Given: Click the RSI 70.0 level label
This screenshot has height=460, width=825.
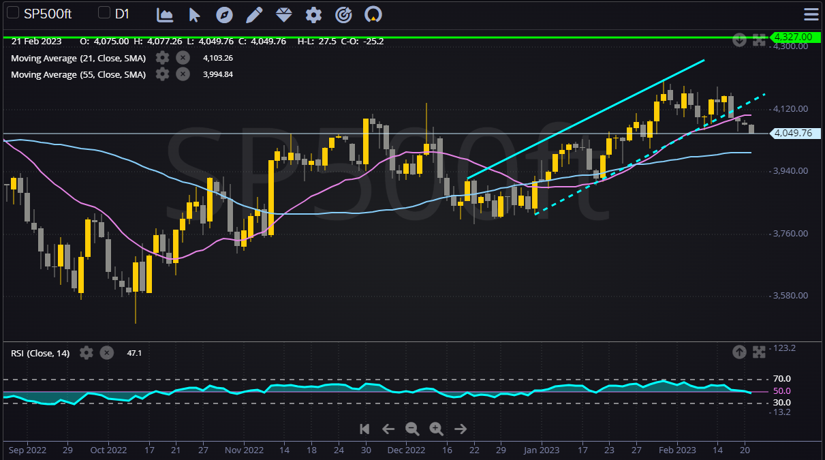Looking at the screenshot, I should (x=781, y=379).
